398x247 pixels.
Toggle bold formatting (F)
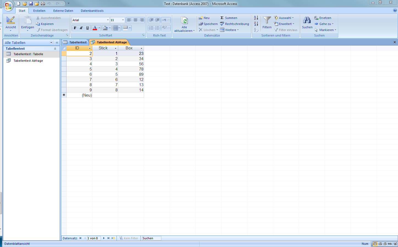(x=75, y=28)
